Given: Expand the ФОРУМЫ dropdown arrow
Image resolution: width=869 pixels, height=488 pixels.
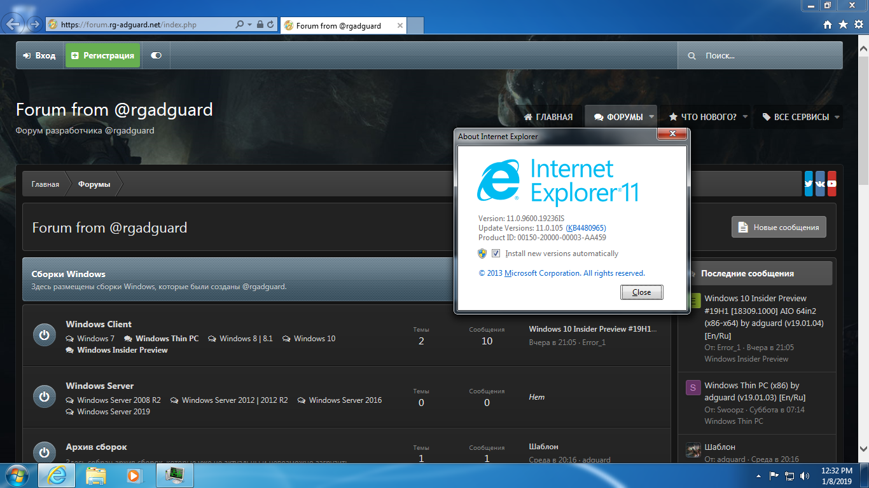Looking at the screenshot, I should point(651,118).
